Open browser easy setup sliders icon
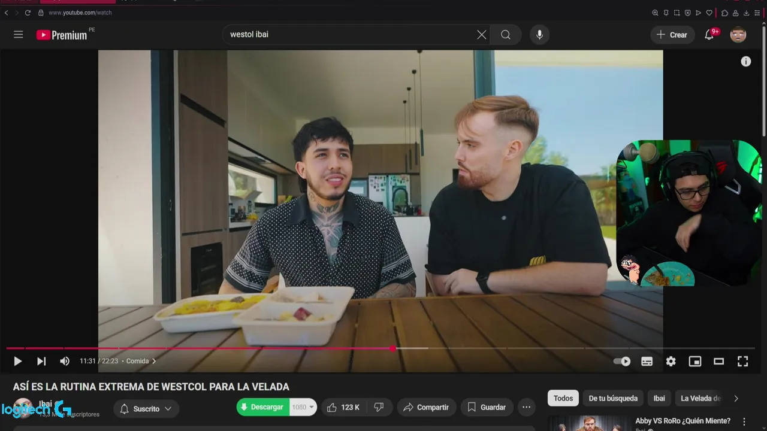The image size is (767, 431). pos(757,13)
